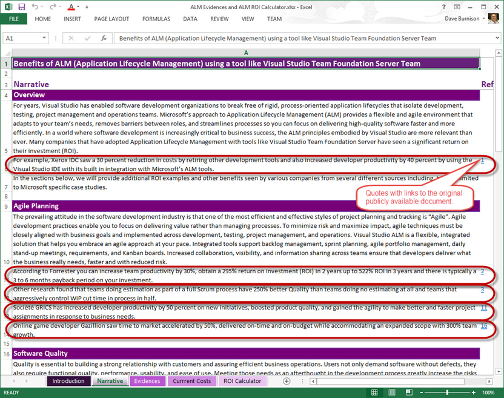Select row 9 header

6,207
